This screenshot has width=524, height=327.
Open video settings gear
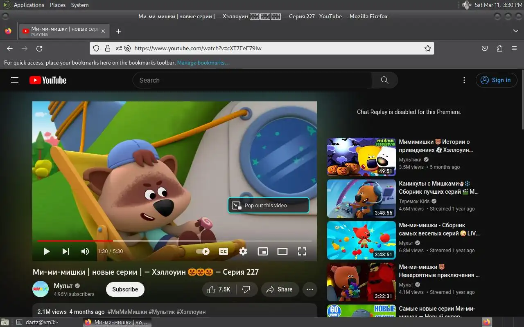(243, 251)
